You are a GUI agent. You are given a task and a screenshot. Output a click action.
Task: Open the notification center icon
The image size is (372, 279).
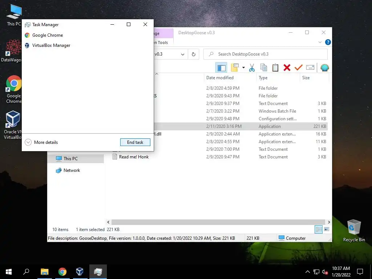click(x=360, y=272)
